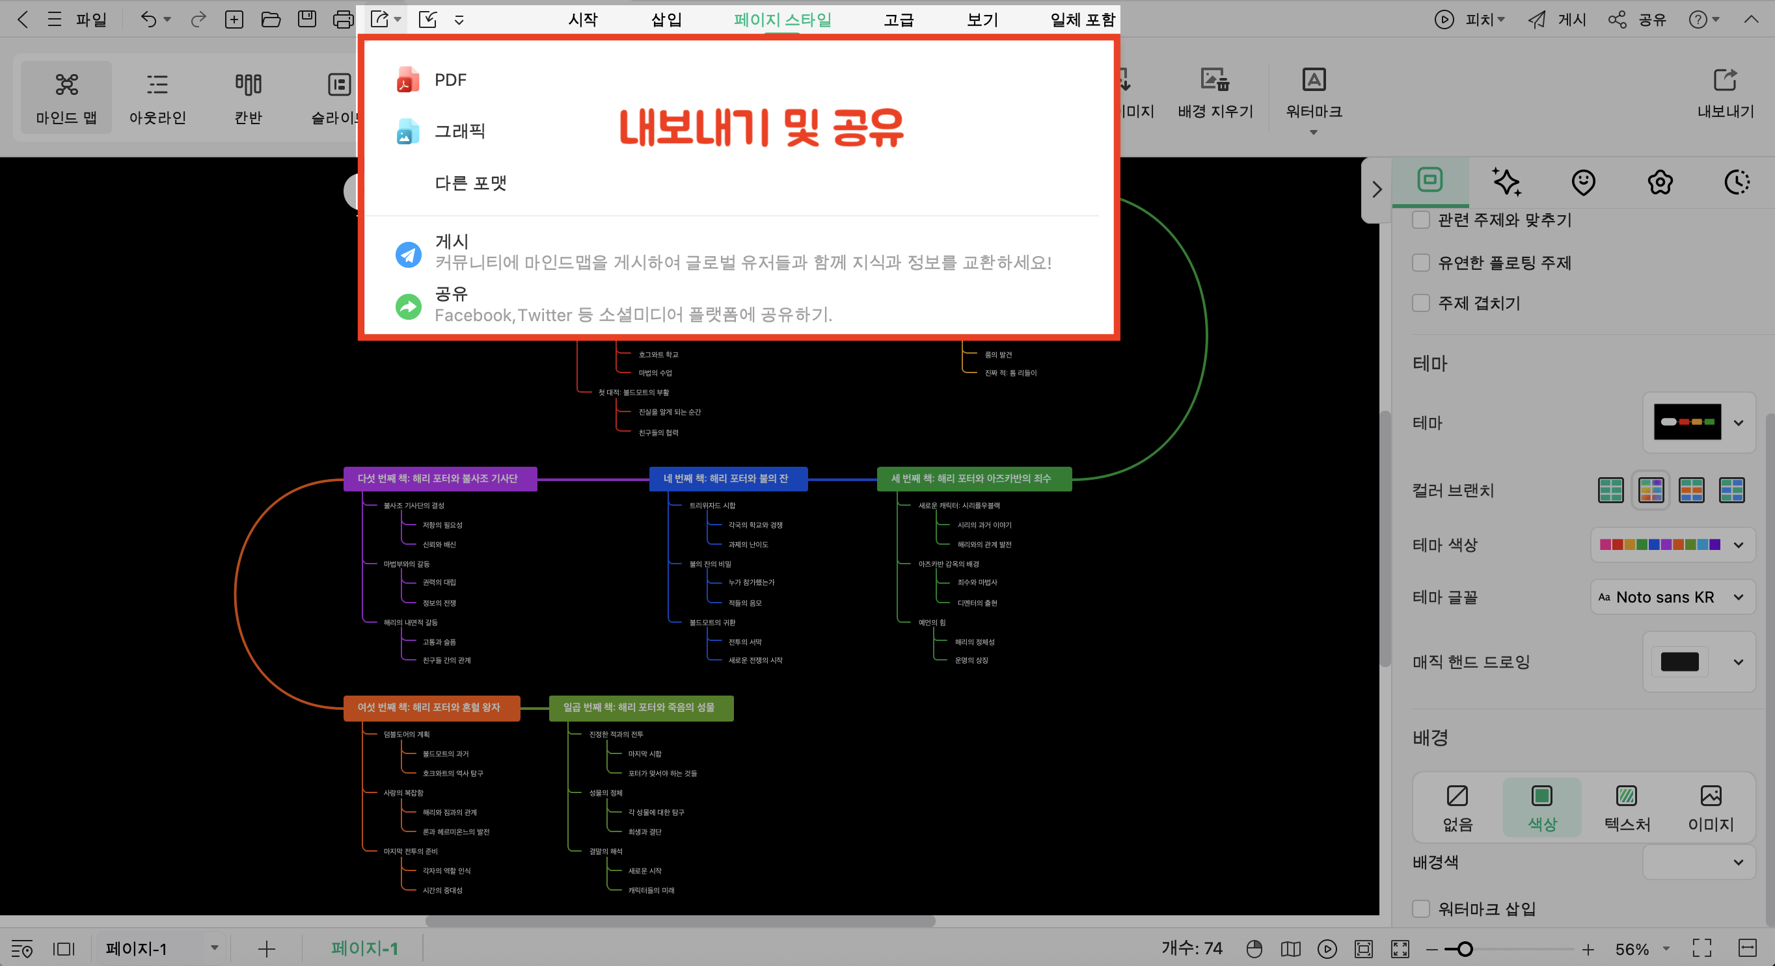Expand the 테마 글꼴 Noto sans KR dropdown
The height and width of the screenshot is (966, 1775).
pos(1672,597)
